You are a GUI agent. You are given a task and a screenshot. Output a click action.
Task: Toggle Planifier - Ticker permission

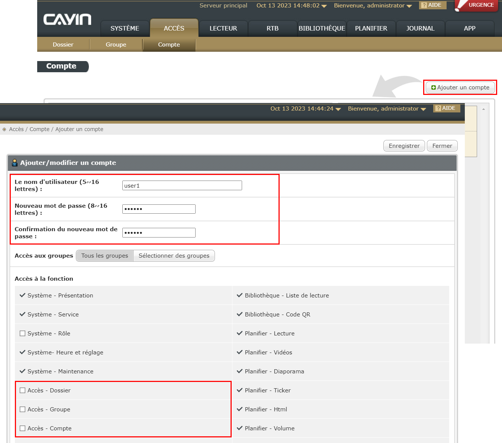(x=240, y=390)
